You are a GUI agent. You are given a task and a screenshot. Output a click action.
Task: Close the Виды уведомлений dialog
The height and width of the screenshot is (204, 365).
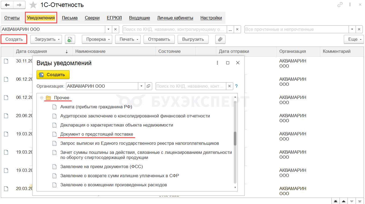(238, 63)
